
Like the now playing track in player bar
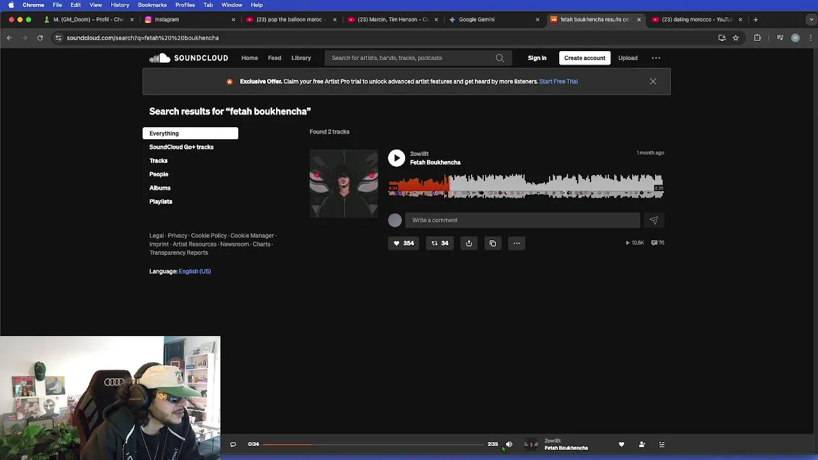click(621, 445)
